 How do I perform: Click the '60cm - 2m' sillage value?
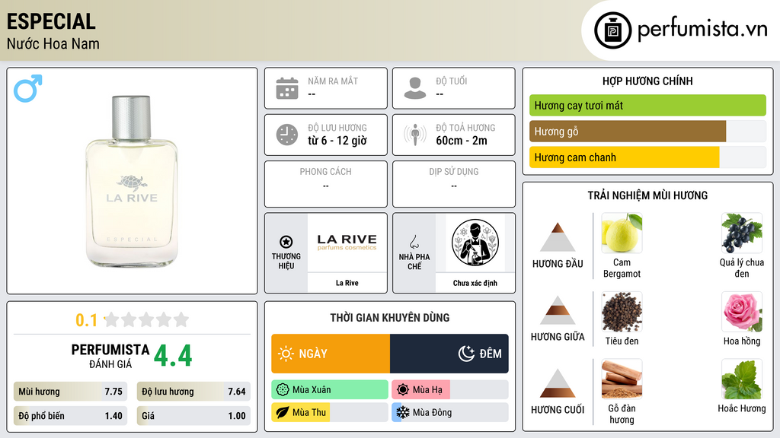462,141
